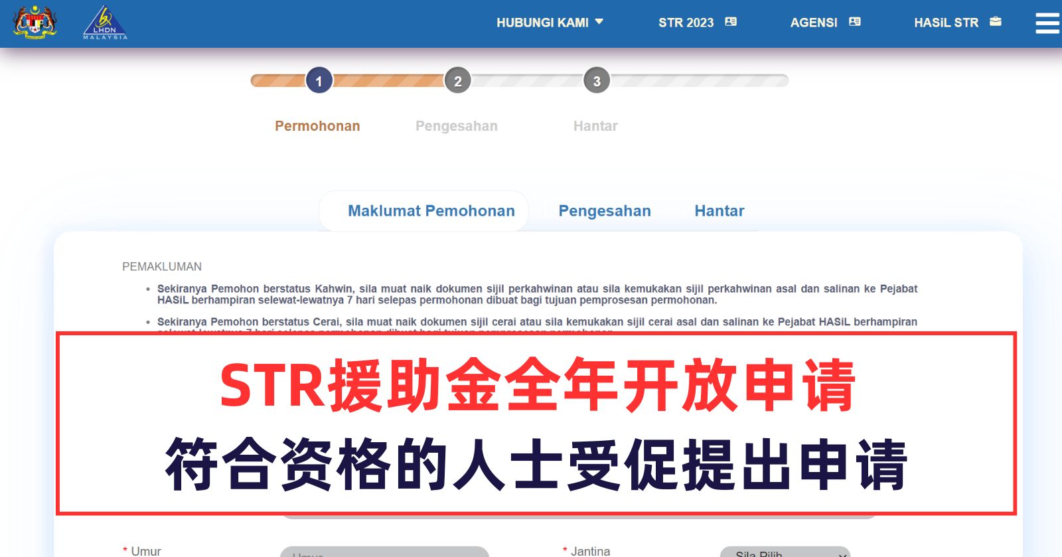1062x557 pixels.
Task: Click step 2 circle in progress bar
Action: (457, 81)
